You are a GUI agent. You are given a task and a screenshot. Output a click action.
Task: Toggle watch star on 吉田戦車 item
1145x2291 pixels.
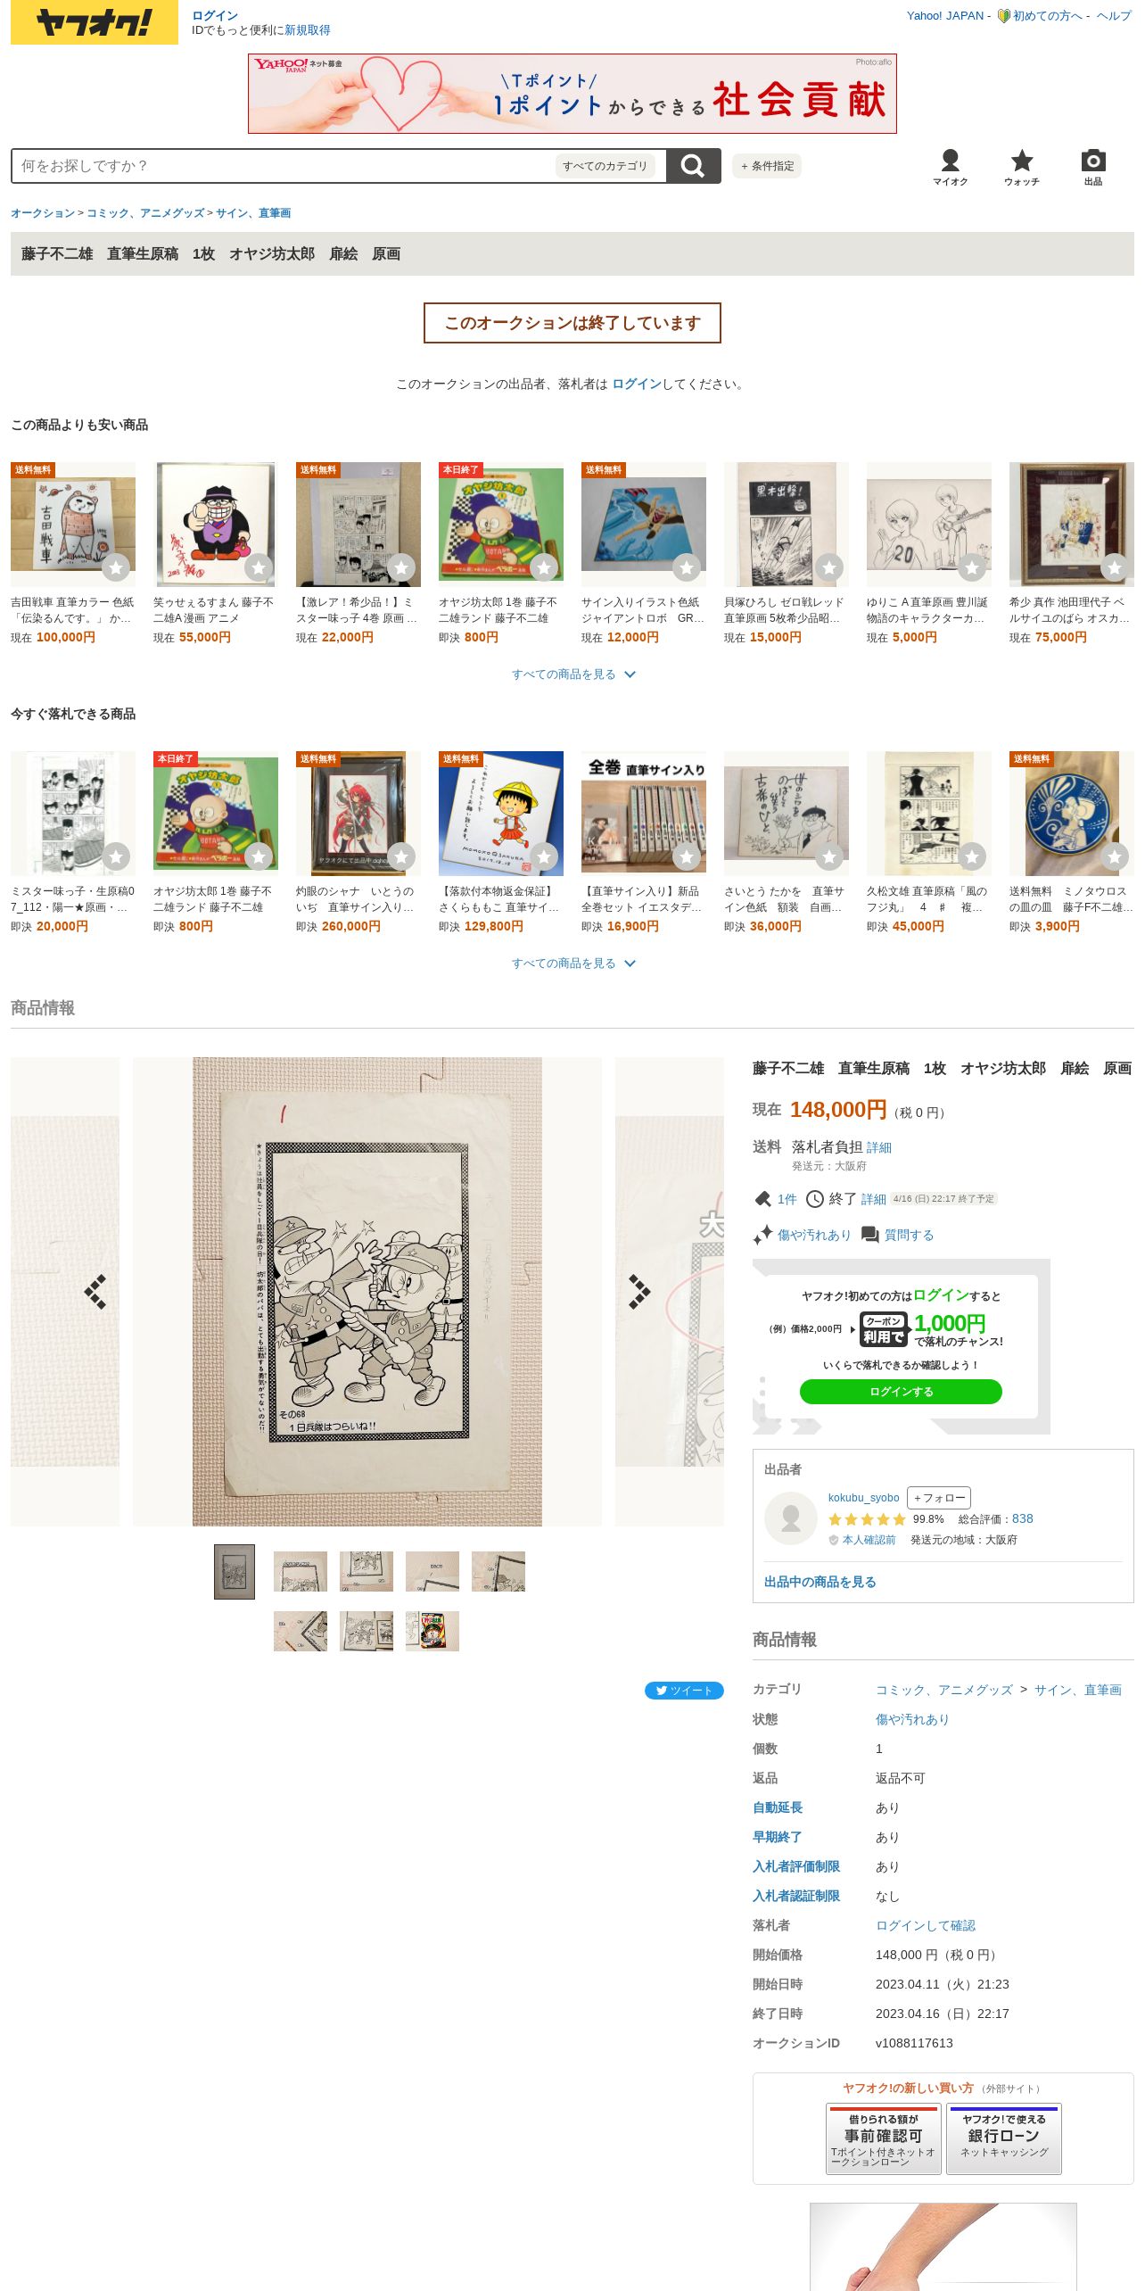[116, 567]
